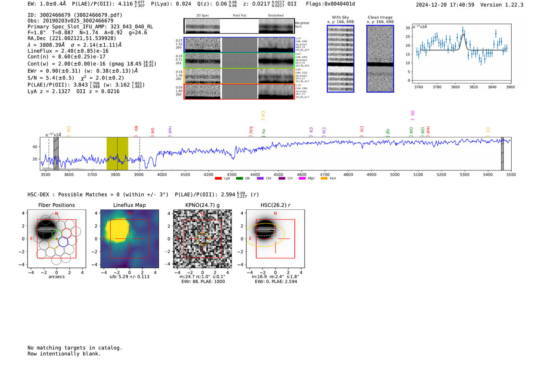Viewport: 551px width, 375px height.
Task: Click the 2D Spec column header
Action: 203,15
